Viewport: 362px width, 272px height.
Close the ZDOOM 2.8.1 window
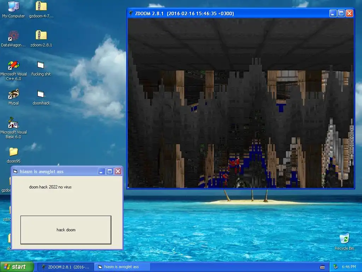tap(349, 13)
